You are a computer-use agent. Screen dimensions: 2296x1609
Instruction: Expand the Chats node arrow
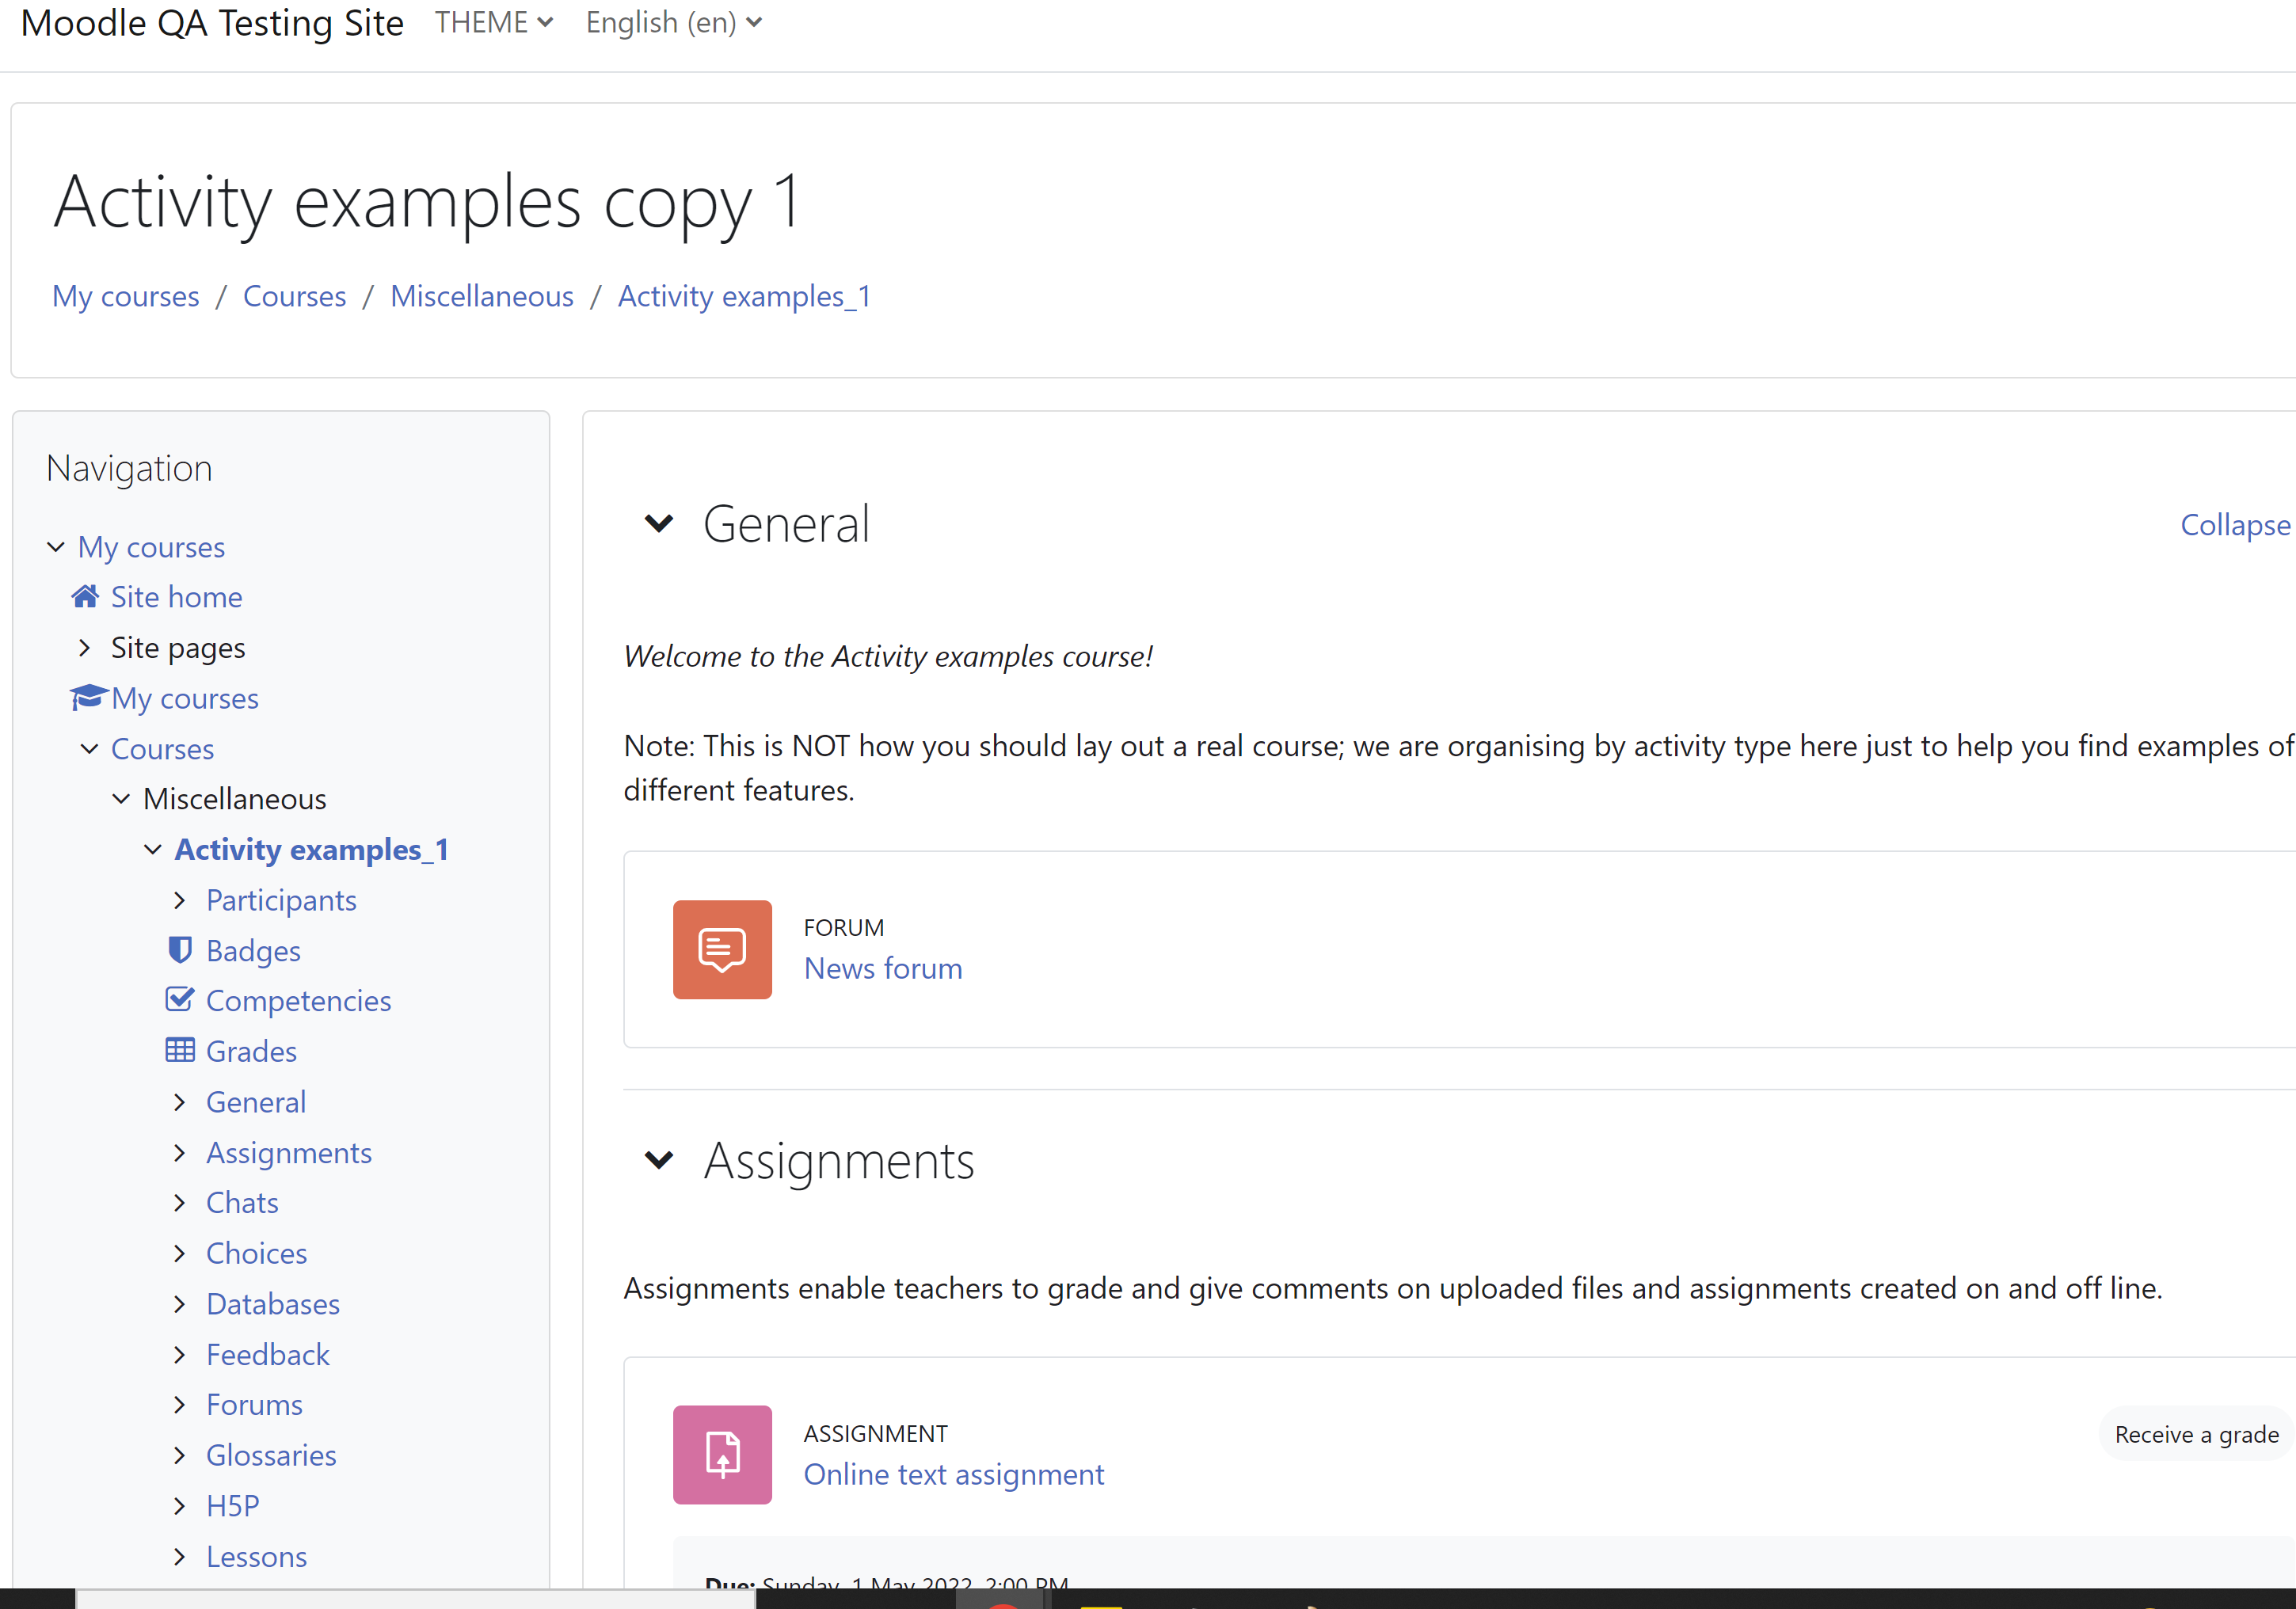[180, 1202]
